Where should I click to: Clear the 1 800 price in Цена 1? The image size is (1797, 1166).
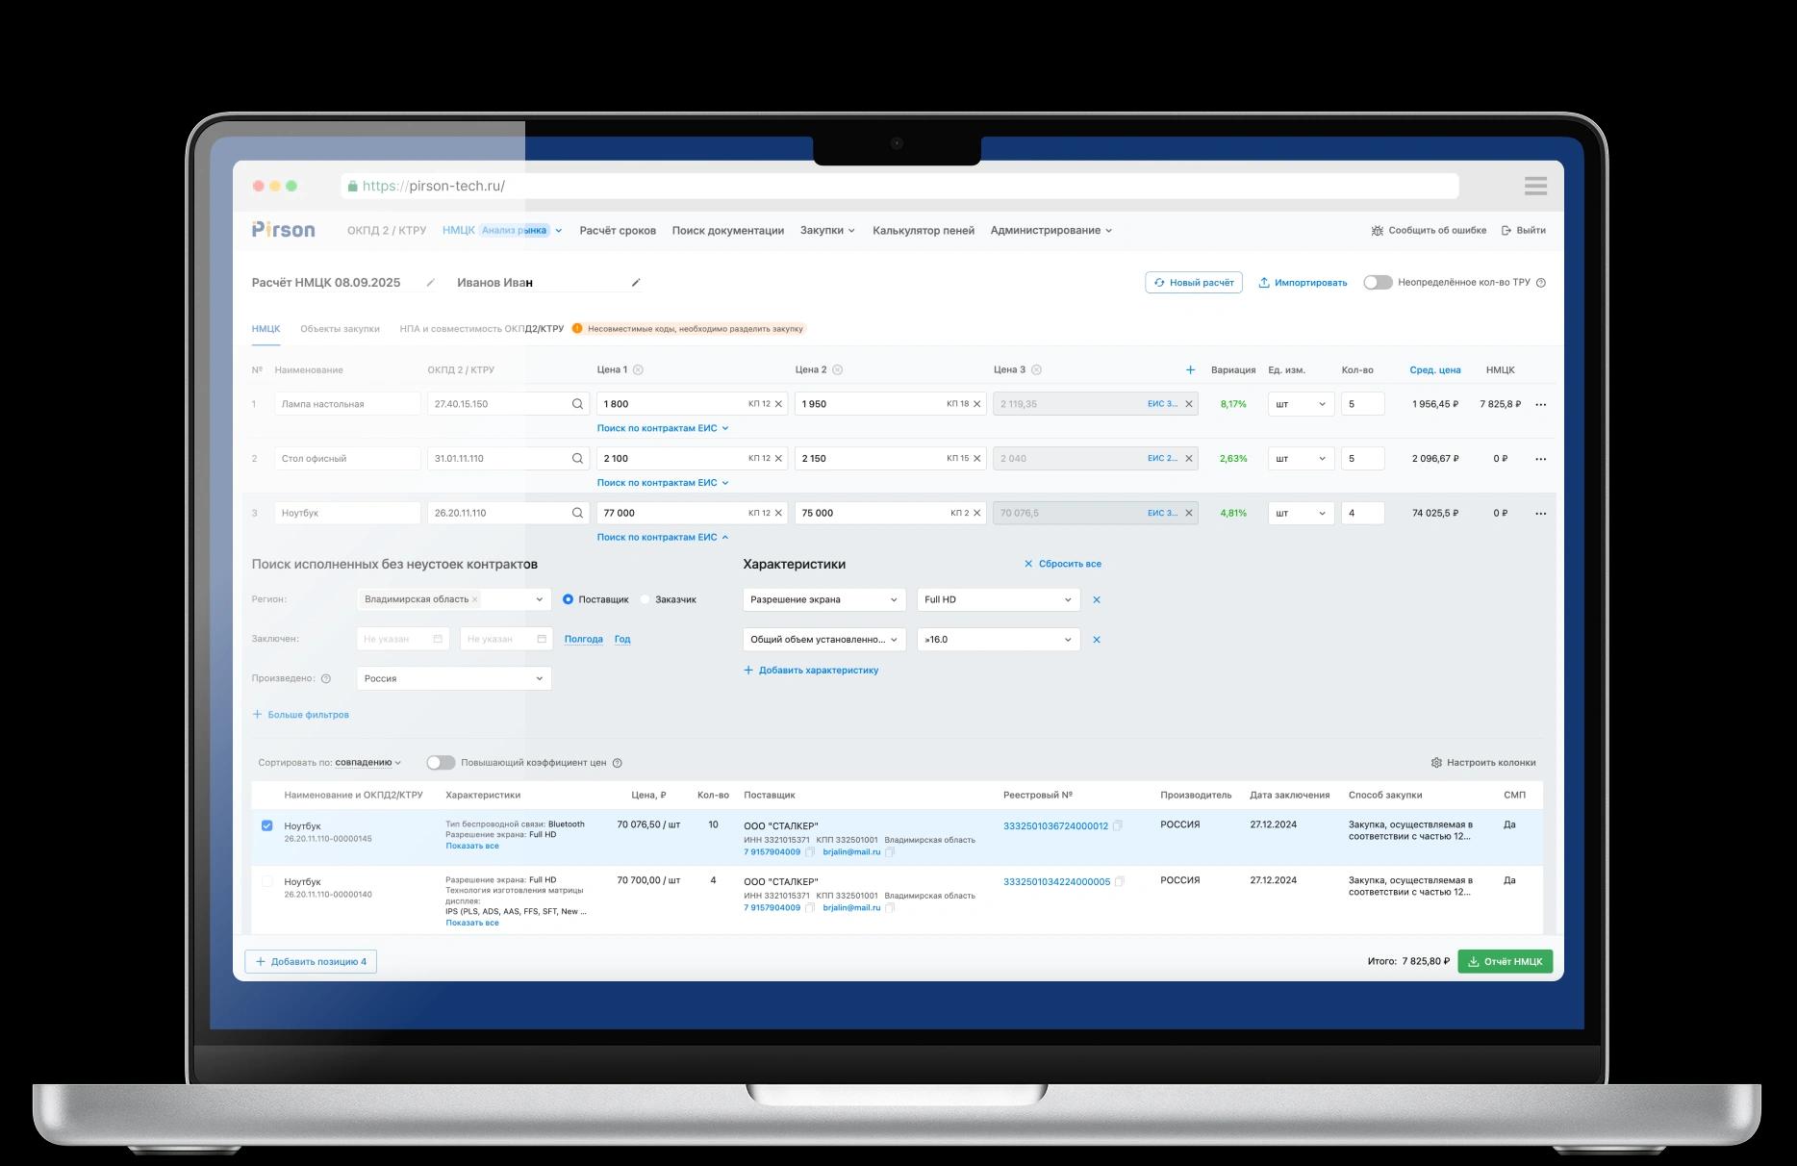pyautogui.click(x=778, y=404)
